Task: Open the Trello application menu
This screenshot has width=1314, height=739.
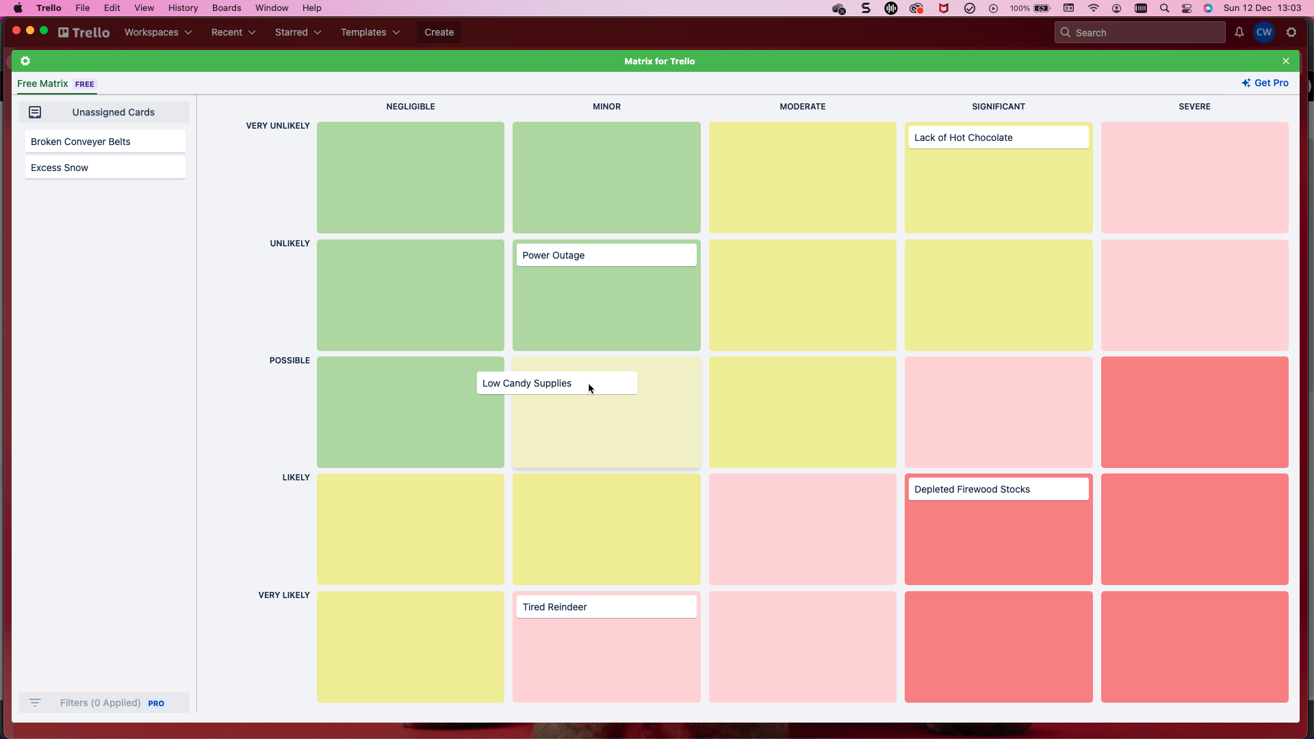Action: point(49,8)
